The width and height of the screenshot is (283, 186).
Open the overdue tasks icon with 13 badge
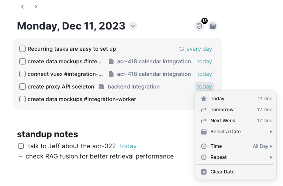[199, 26]
